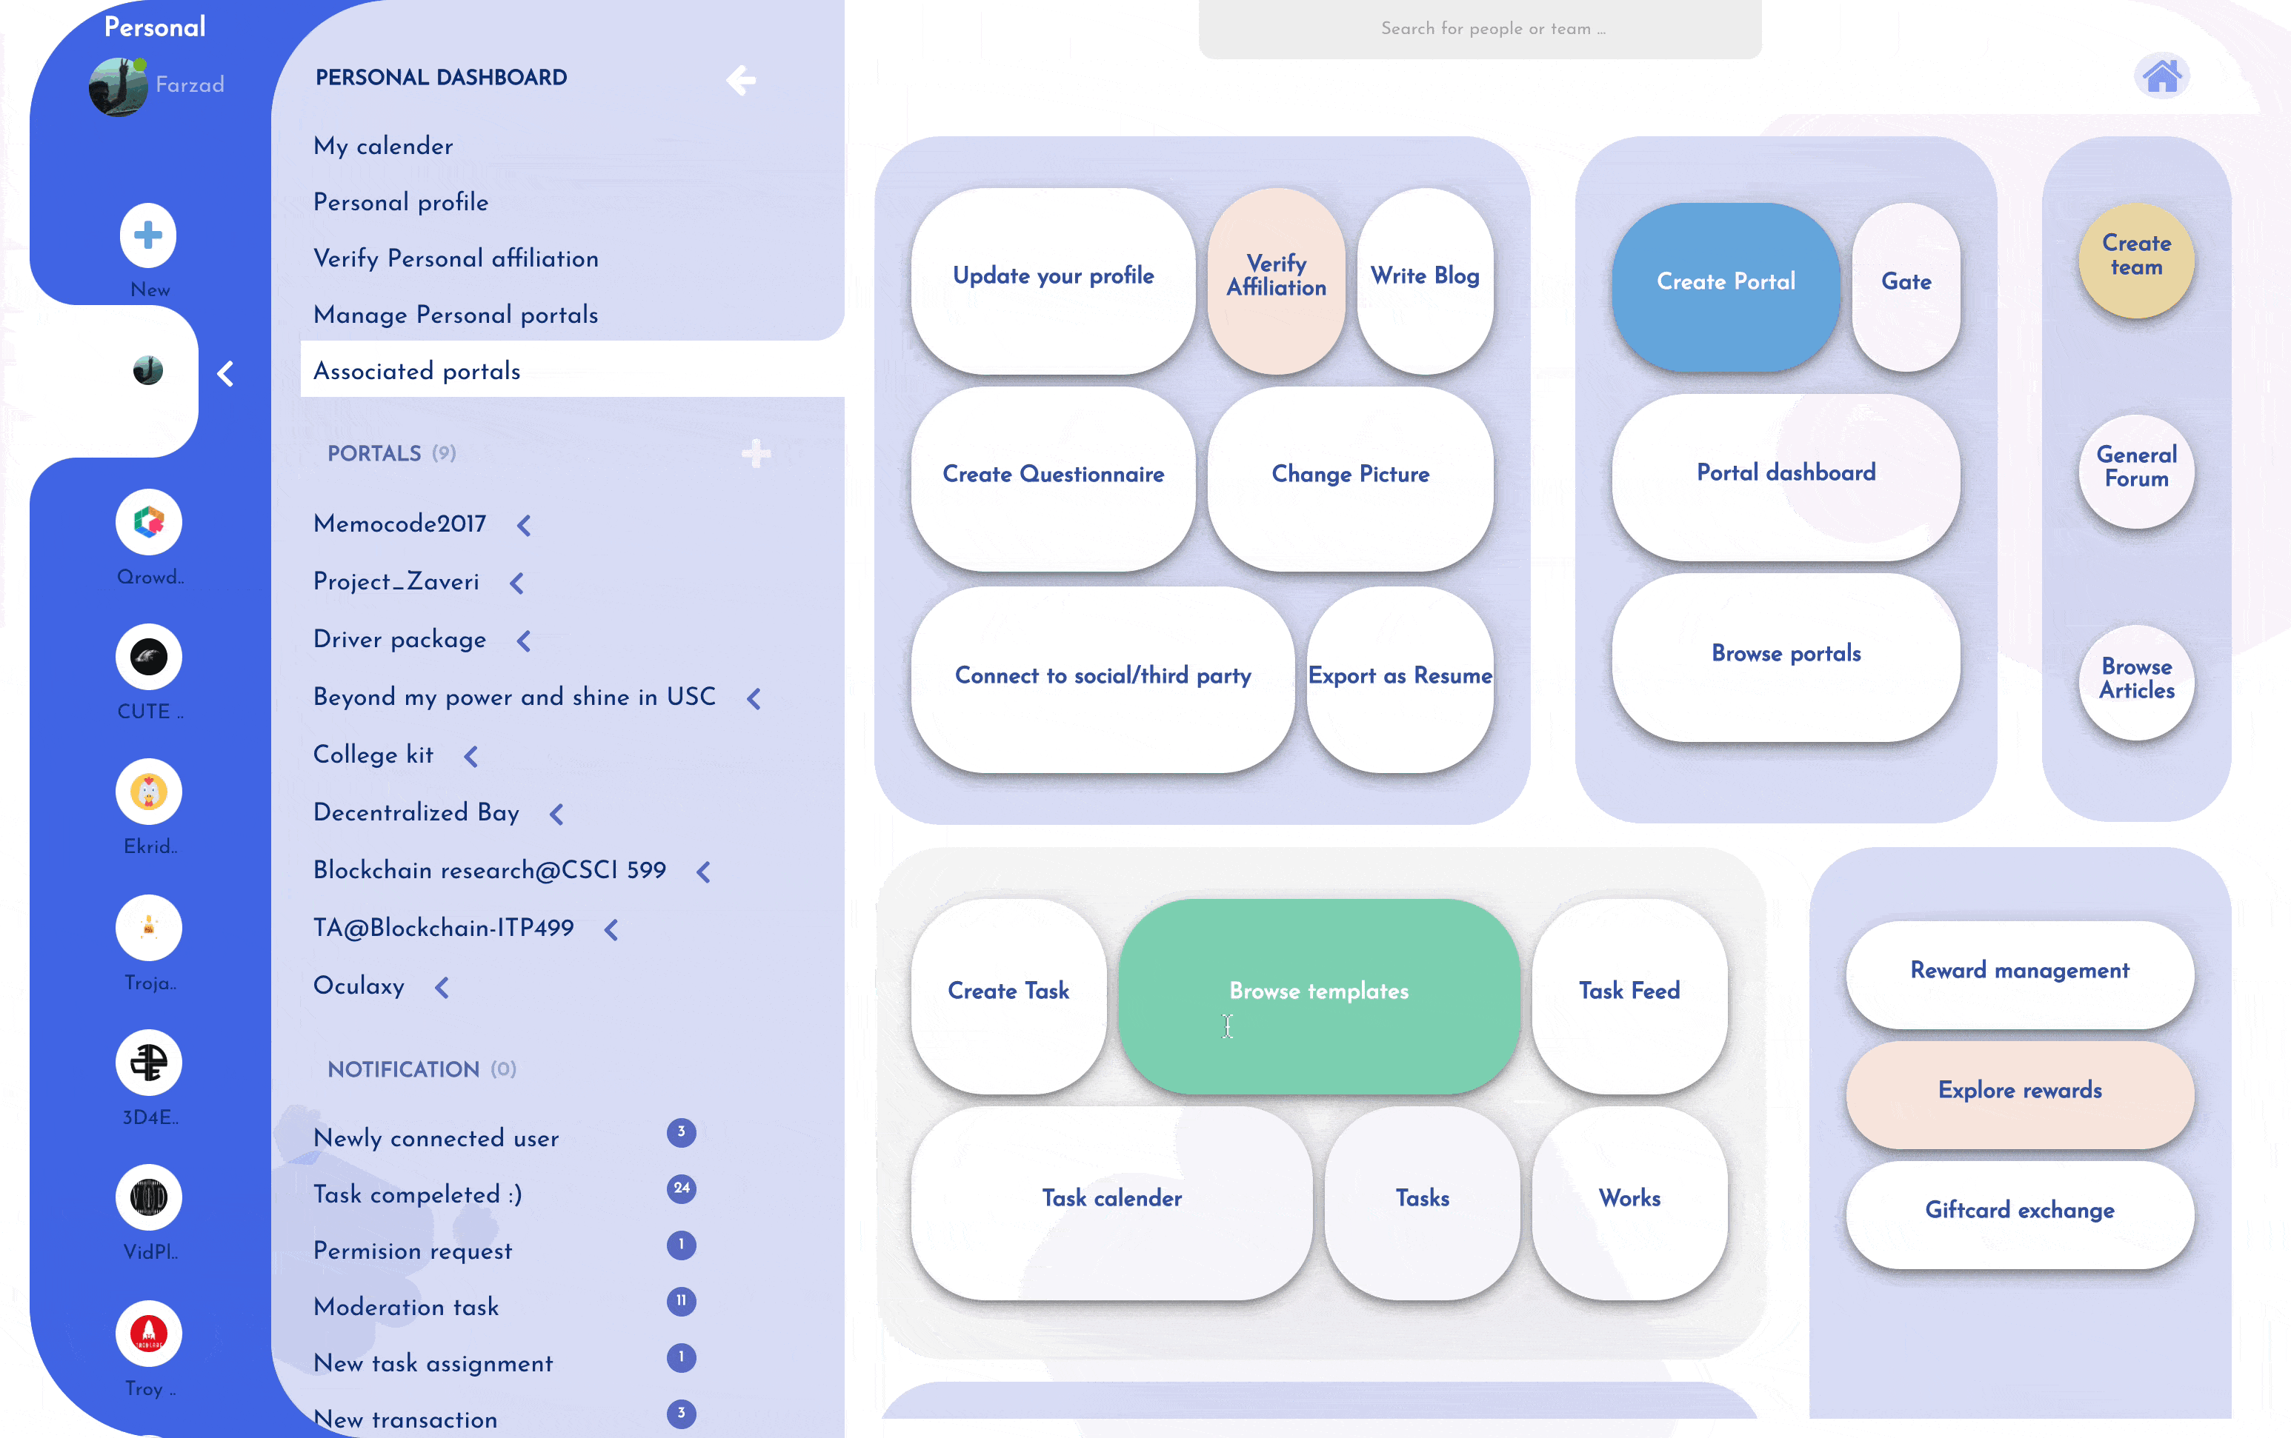Expand the Oculaxy portal item
Screen dimensions: 2291x1438
point(441,987)
